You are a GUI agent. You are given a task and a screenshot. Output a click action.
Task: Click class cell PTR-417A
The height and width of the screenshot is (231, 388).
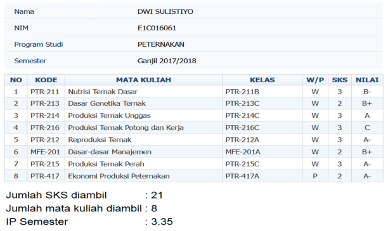(x=242, y=176)
